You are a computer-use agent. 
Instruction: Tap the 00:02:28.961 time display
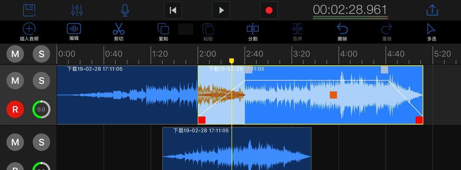(x=350, y=10)
